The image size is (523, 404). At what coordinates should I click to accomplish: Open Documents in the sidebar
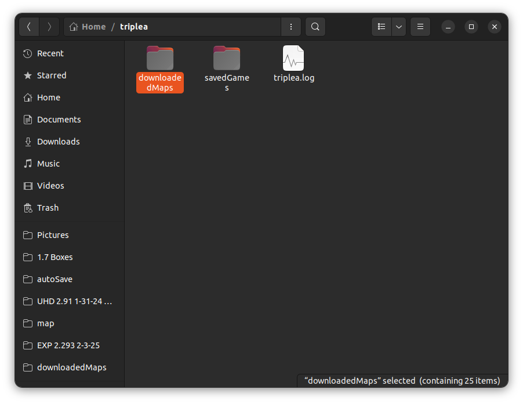(x=70, y=120)
